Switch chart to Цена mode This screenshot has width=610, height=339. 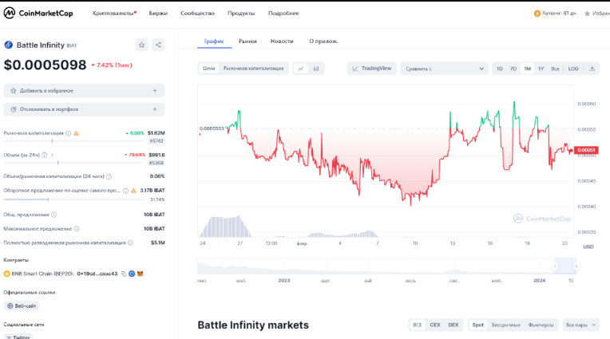point(209,69)
